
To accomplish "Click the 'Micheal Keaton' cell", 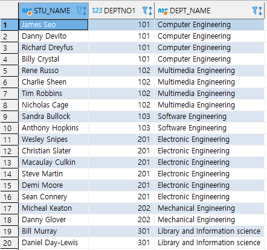I will pos(53,208).
